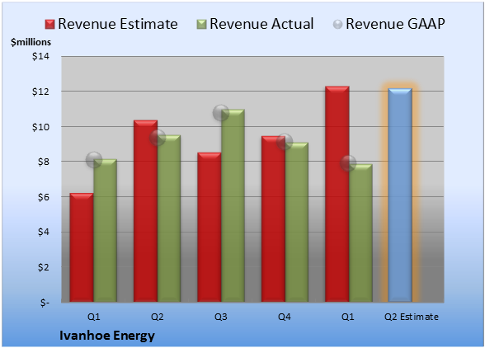Screen dimensions: 485x348
Task: Click the gray Revenue GAAP legend marker
Action: coord(337,25)
